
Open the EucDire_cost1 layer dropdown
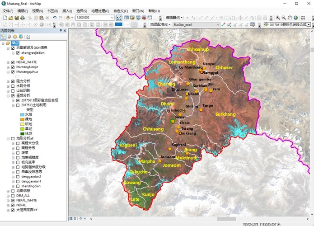coord(218,24)
